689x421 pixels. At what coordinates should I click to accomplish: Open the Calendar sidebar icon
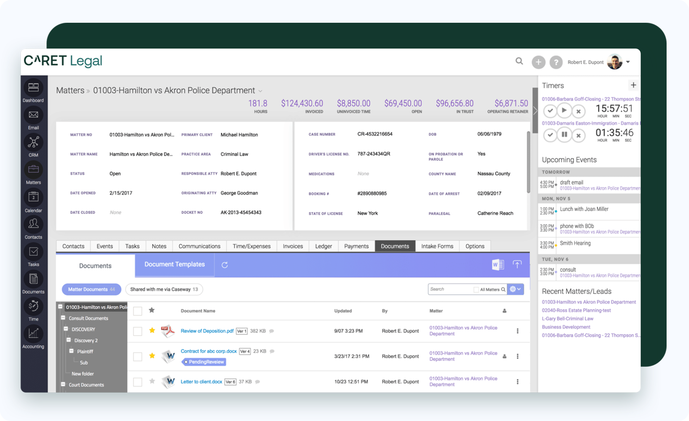pyautogui.click(x=33, y=197)
